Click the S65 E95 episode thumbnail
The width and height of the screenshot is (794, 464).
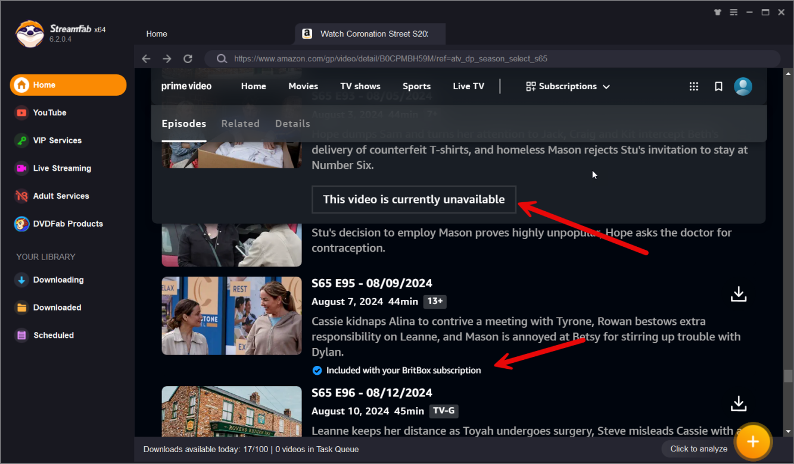(231, 316)
